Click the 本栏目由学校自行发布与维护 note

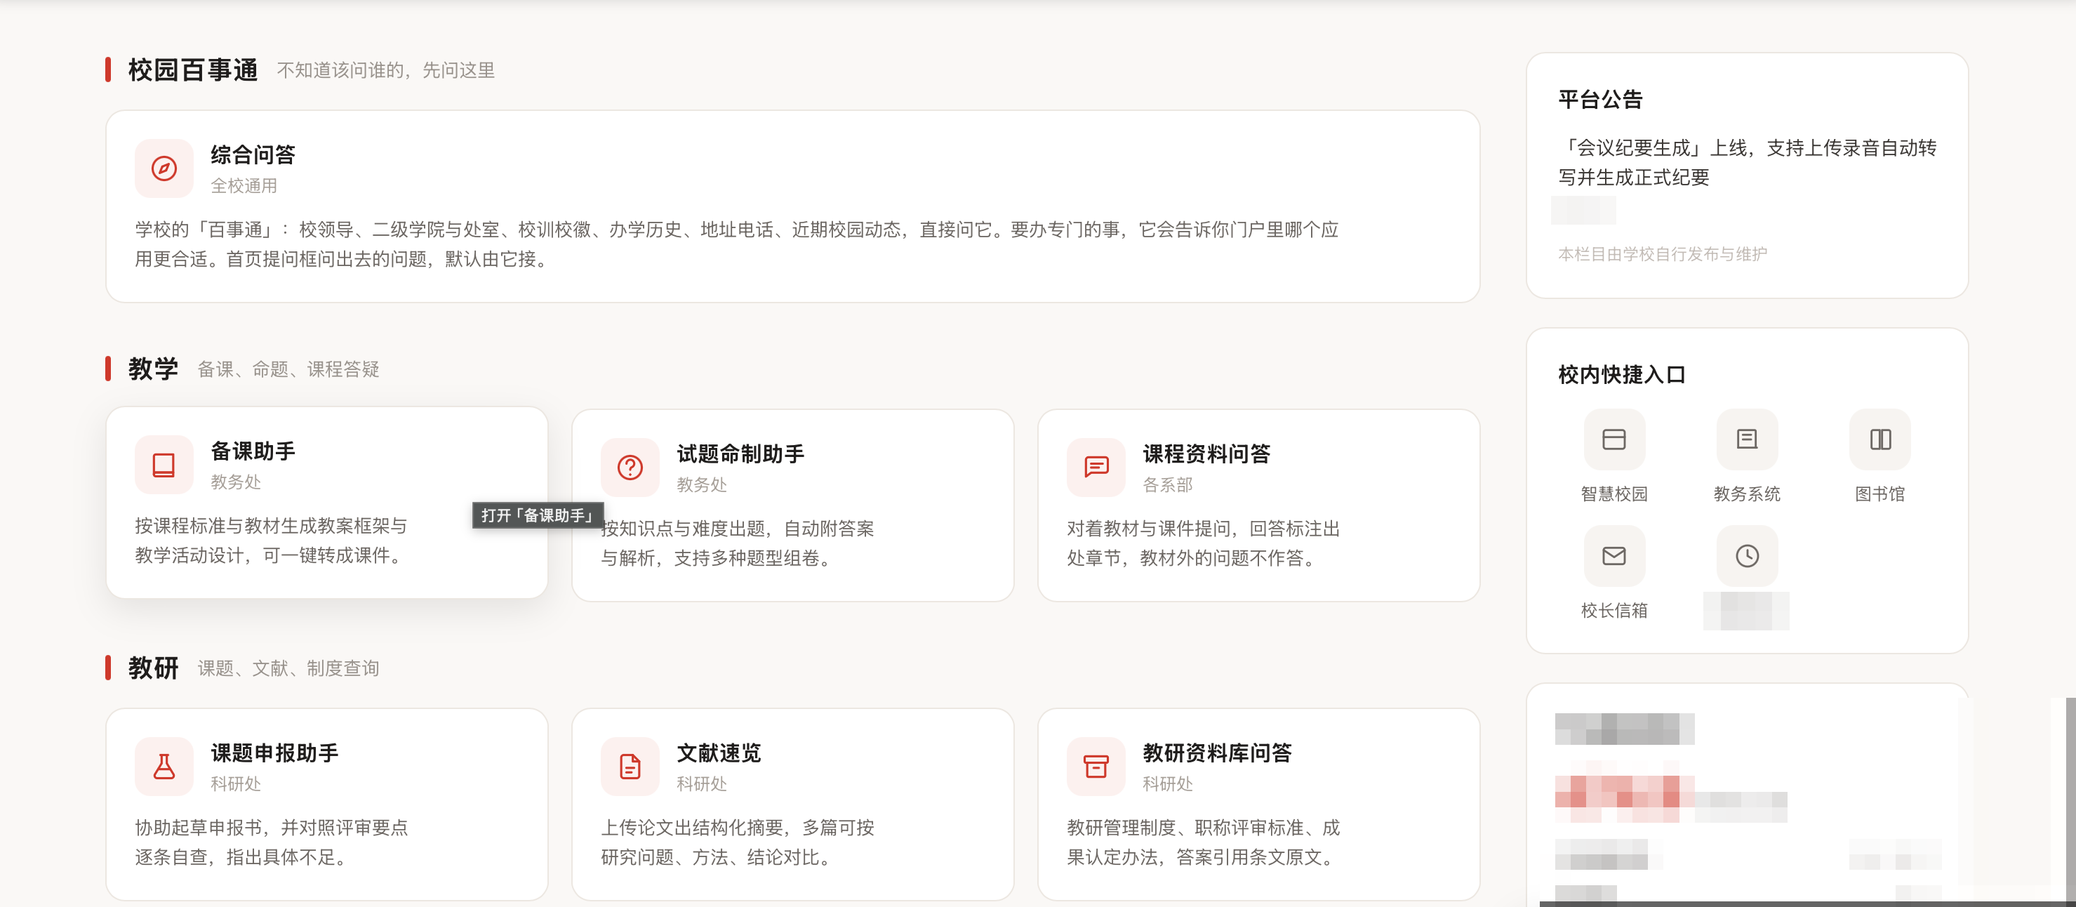click(x=1662, y=255)
